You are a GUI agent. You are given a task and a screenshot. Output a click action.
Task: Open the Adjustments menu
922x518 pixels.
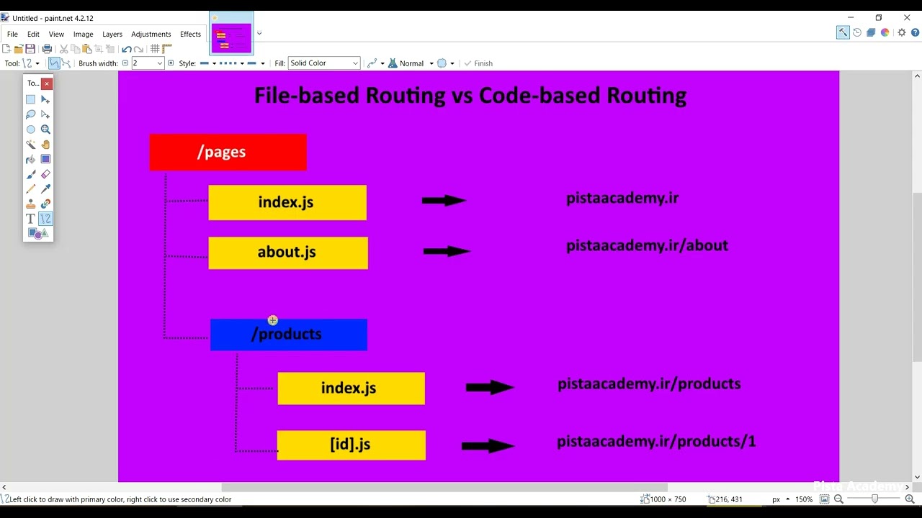tap(151, 34)
